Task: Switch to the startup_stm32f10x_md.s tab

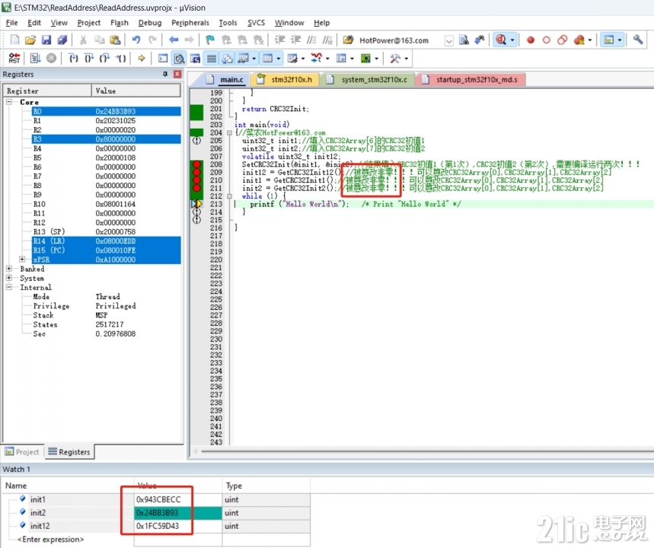Action: pyautogui.click(x=471, y=79)
